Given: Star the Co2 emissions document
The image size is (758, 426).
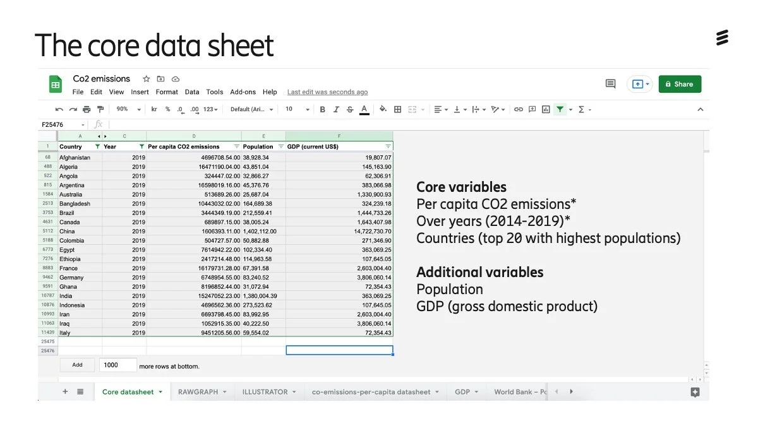Looking at the screenshot, I should pyautogui.click(x=147, y=79).
